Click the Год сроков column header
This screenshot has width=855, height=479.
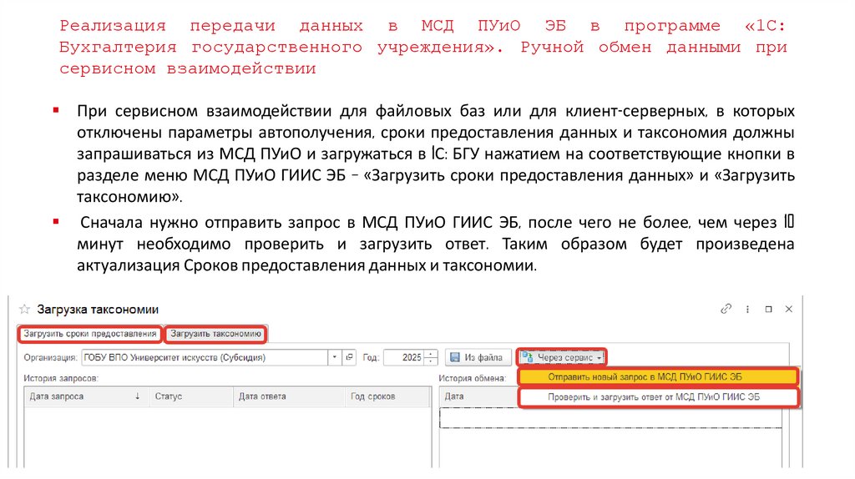(x=387, y=396)
